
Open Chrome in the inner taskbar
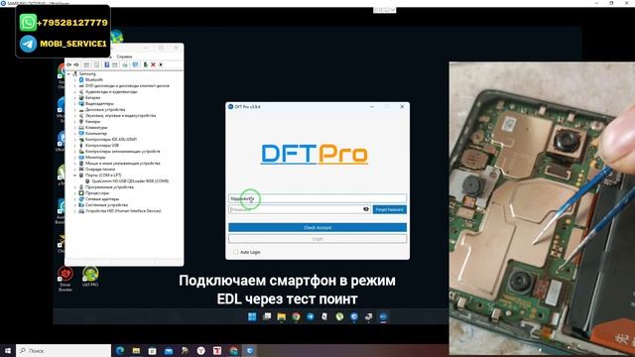(296, 316)
